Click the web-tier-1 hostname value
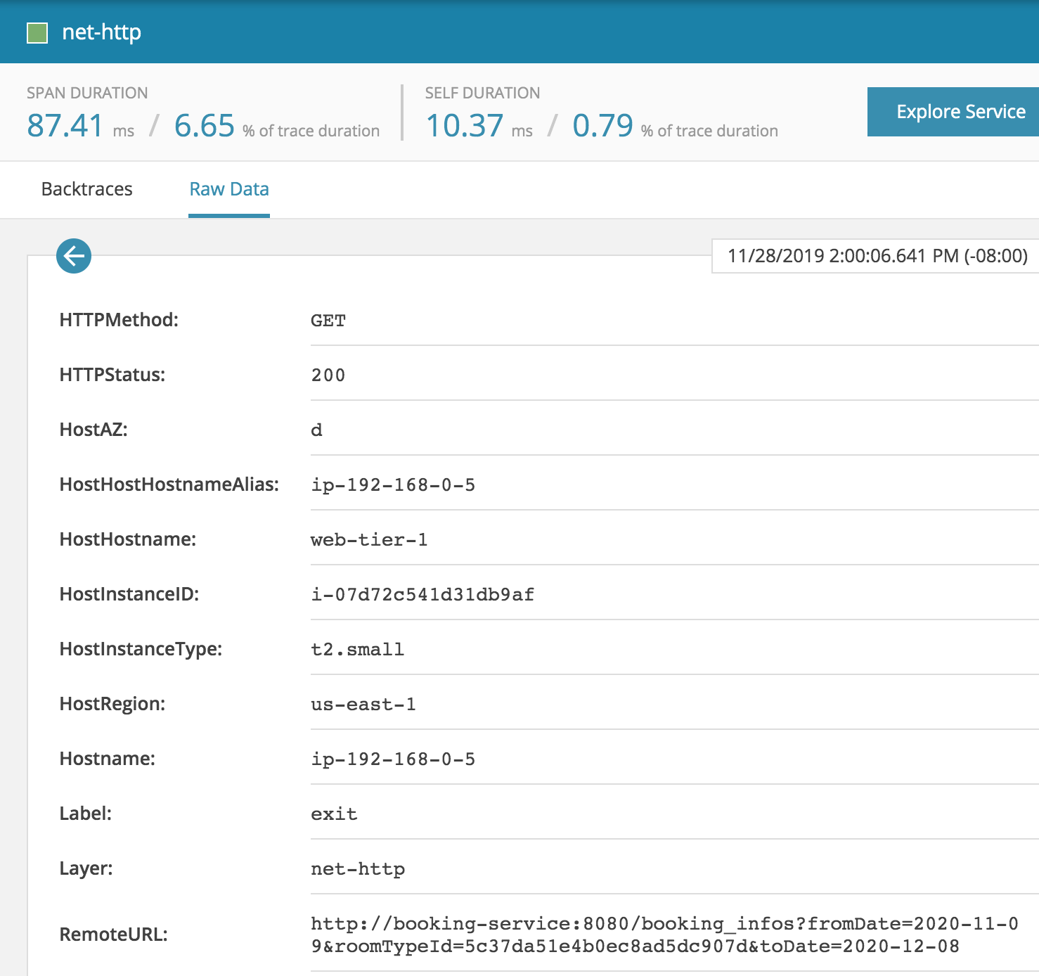The image size is (1039, 976). 369,540
